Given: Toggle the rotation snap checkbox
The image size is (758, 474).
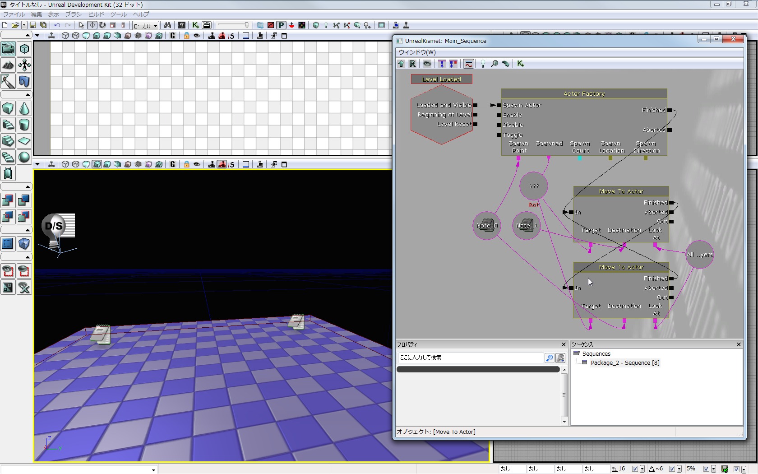Looking at the screenshot, I should pos(672,469).
